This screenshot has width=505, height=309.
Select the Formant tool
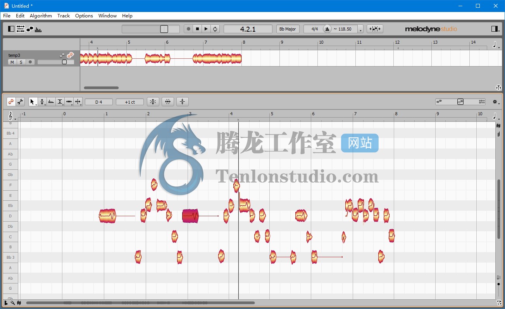point(51,102)
